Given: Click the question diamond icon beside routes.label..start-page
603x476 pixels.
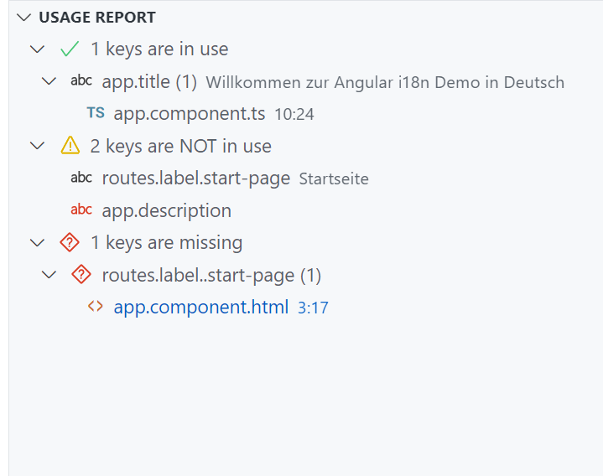Looking at the screenshot, I should coord(81,275).
